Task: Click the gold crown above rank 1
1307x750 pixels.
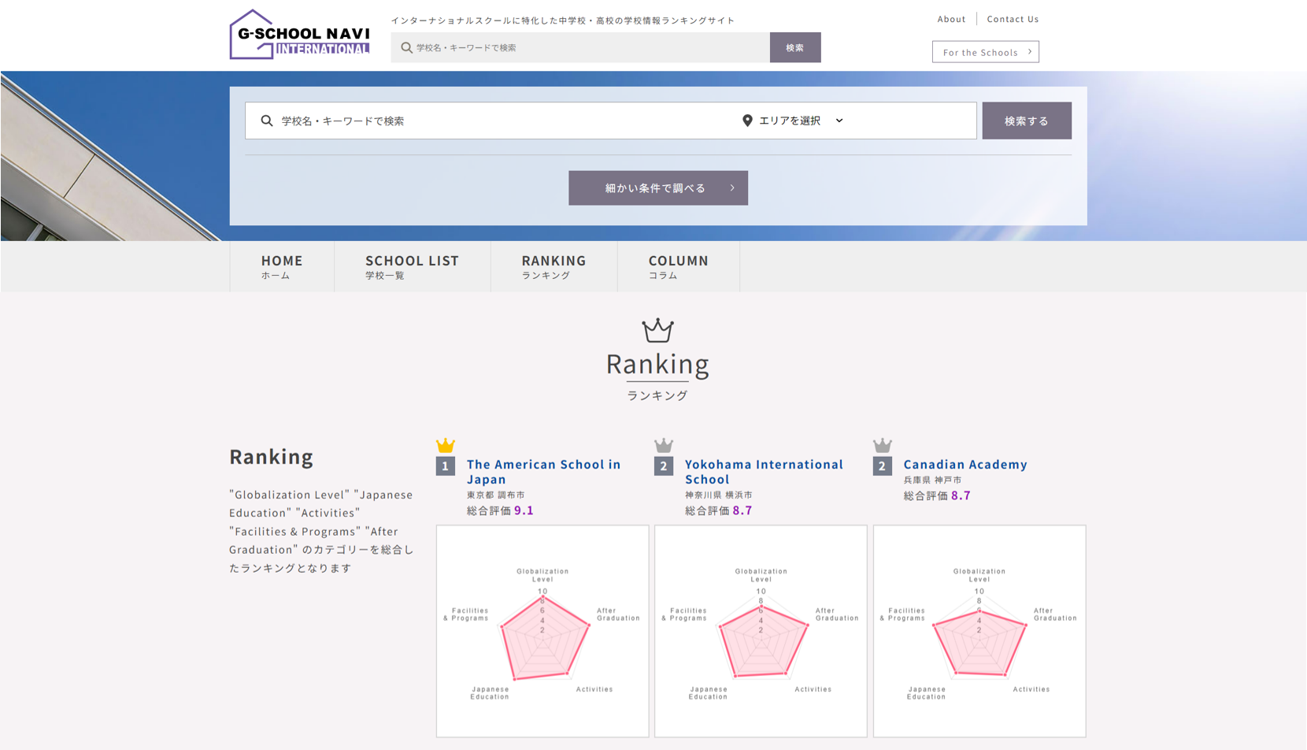Action: point(446,445)
